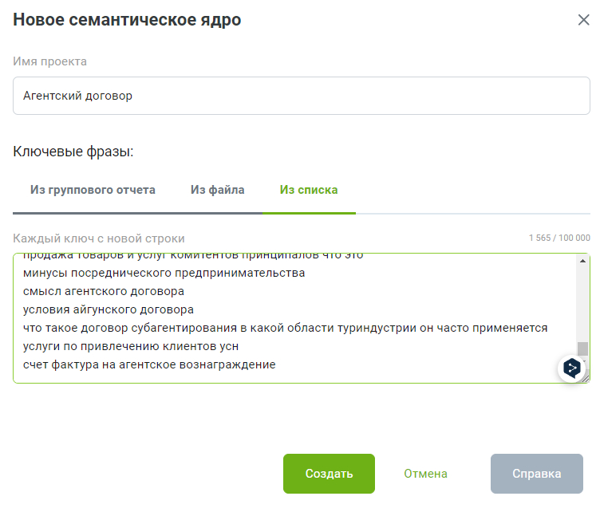The width and height of the screenshot is (596, 508).
Task: Click the Отмена link
Action: [x=425, y=474]
